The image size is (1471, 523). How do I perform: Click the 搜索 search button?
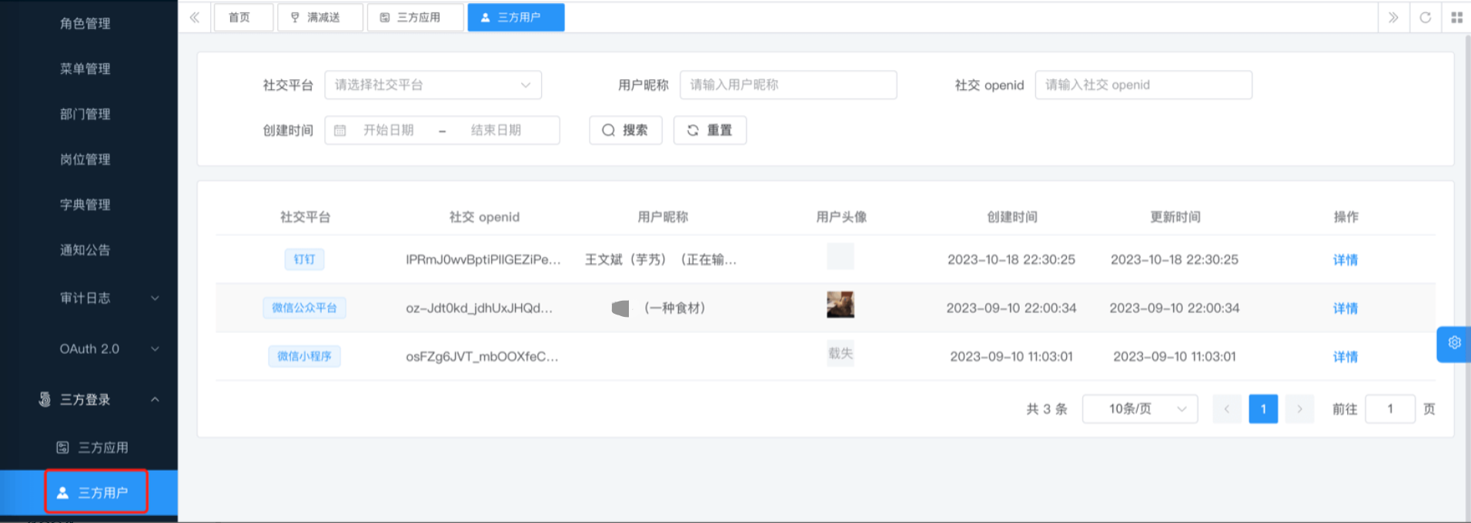click(625, 130)
